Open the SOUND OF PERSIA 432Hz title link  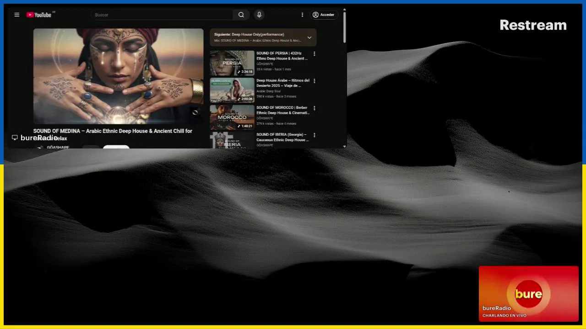(282, 56)
